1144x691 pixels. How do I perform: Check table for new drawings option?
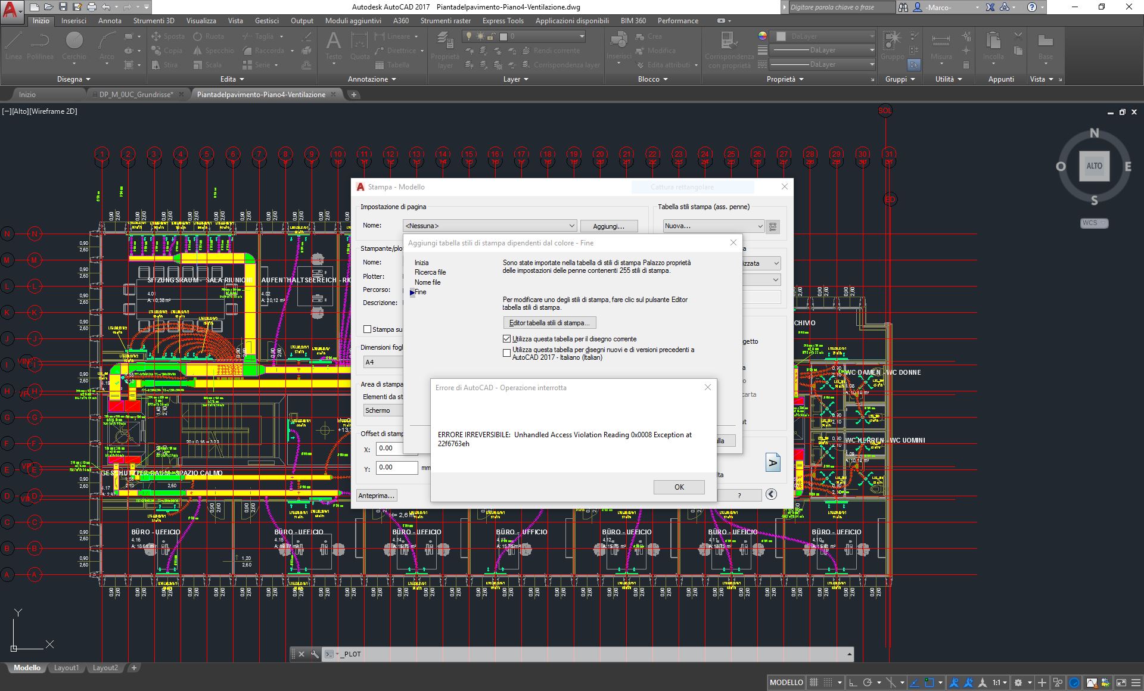click(507, 353)
